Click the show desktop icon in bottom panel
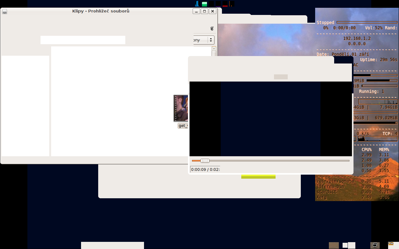Screen dimensions: 399x249 [x=375, y=245]
